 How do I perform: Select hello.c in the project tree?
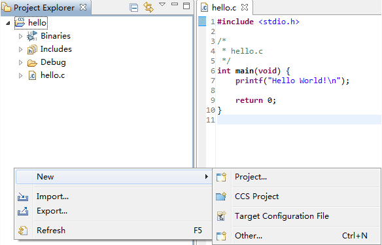pyautogui.click(x=52, y=75)
